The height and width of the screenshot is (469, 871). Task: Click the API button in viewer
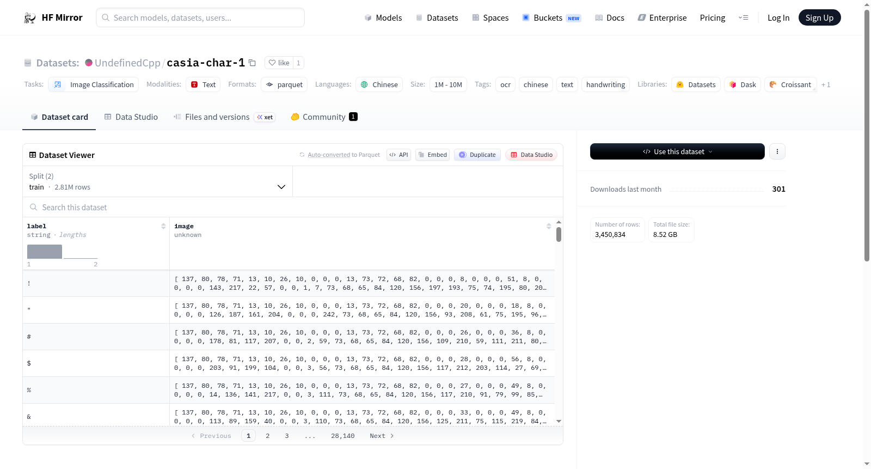pos(398,155)
